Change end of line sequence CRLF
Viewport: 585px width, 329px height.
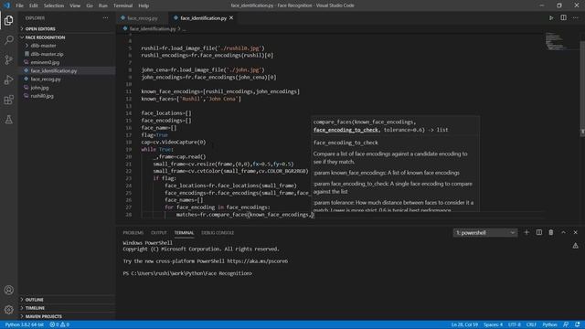coord(531,325)
